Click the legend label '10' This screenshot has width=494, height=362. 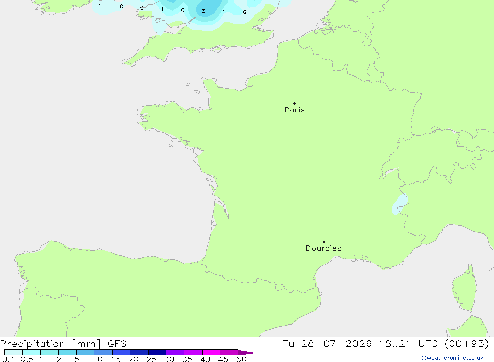point(98,359)
